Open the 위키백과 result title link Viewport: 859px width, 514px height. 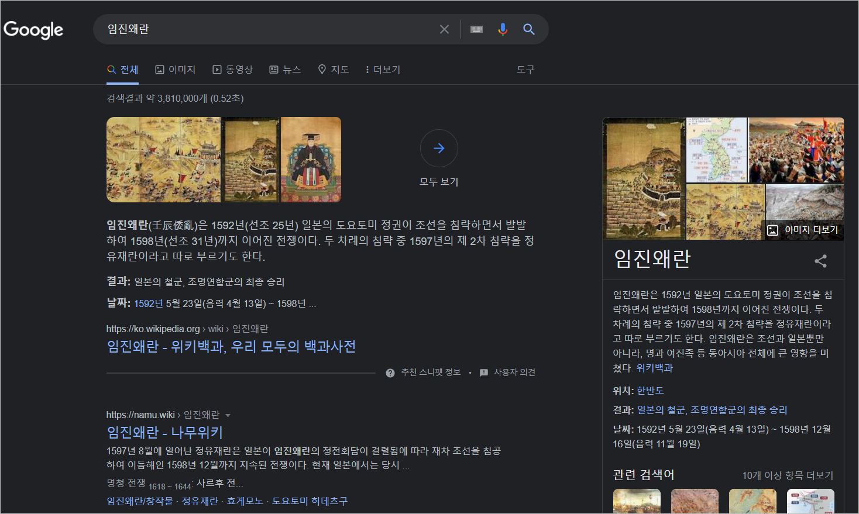[x=231, y=347]
